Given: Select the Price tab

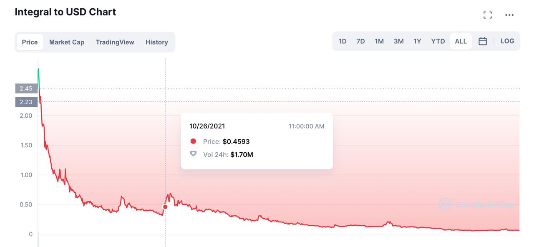Looking at the screenshot, I should tap(30, 42).
